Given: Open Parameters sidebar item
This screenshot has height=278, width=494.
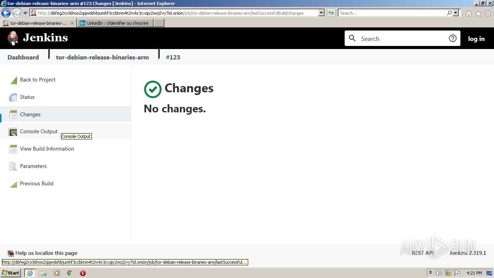Looking at the screenshot, I should pos(33,166).
